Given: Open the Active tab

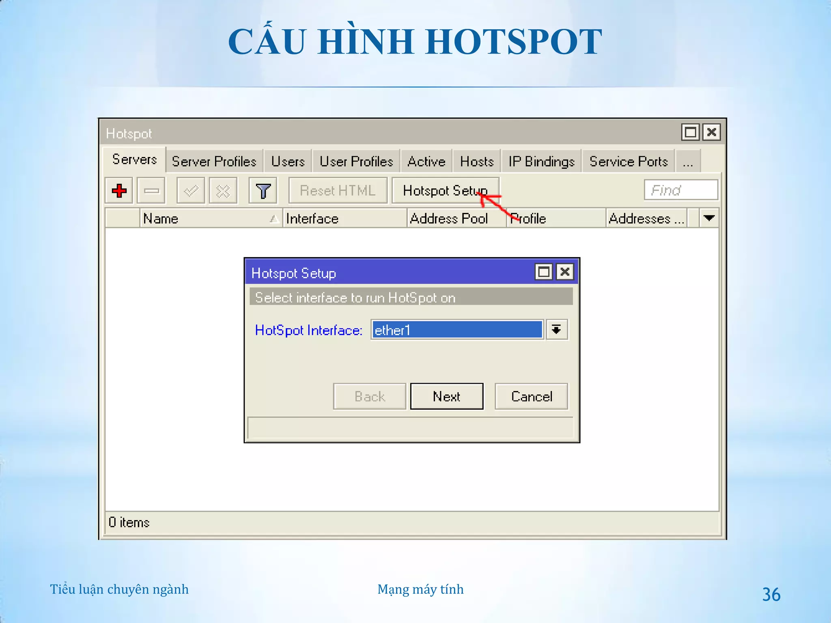Looking at the screenshot, I should [x=426, y=161].
